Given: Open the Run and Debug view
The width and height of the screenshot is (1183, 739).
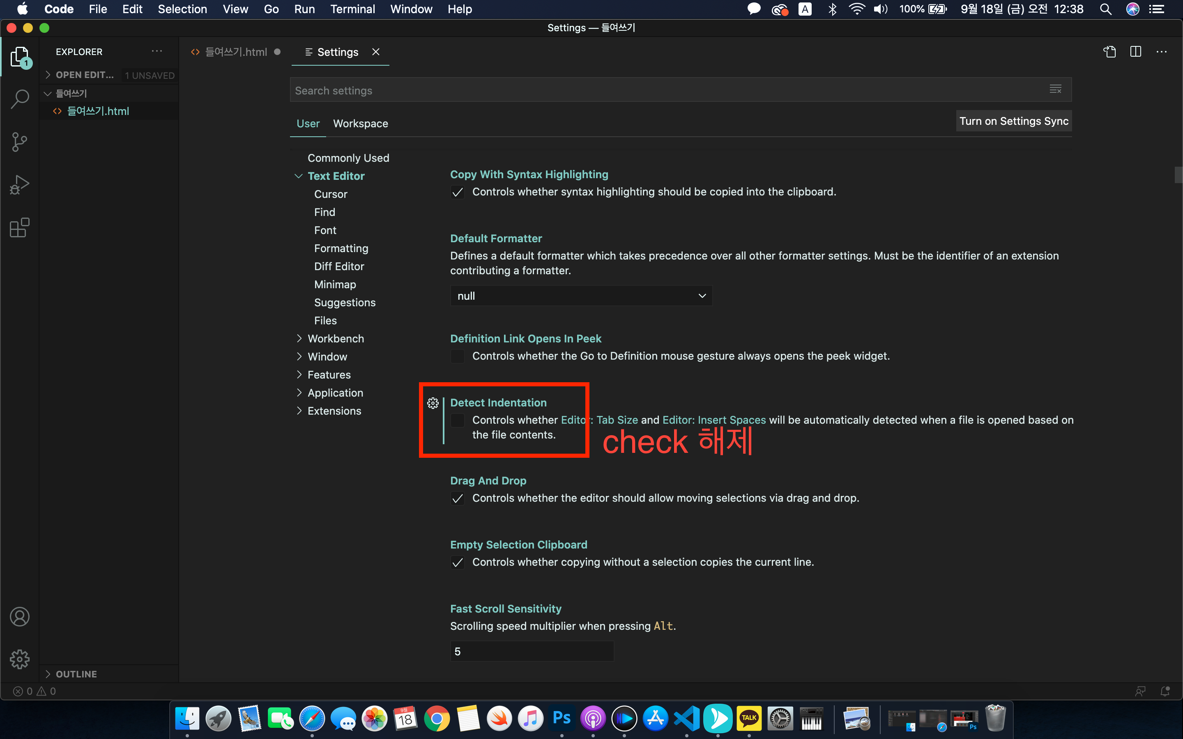Looking at the screenshot, I should click(x=20, y=185).
